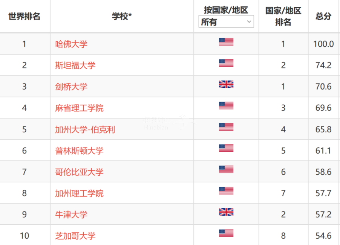Screen dimensions: 340x245
Task: Click the UK flag in Cambridge's row
Action: (x=226, y=84)
